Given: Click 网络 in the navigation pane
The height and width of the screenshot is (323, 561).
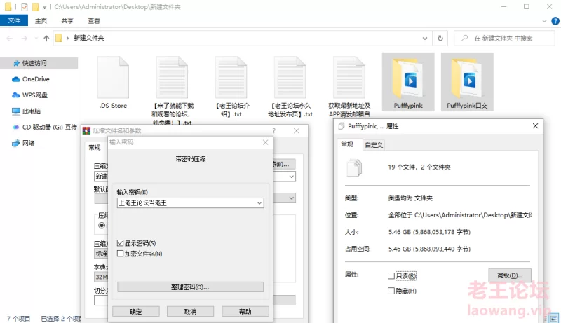Looking at the screenshot, I should (x=28, y=143).
